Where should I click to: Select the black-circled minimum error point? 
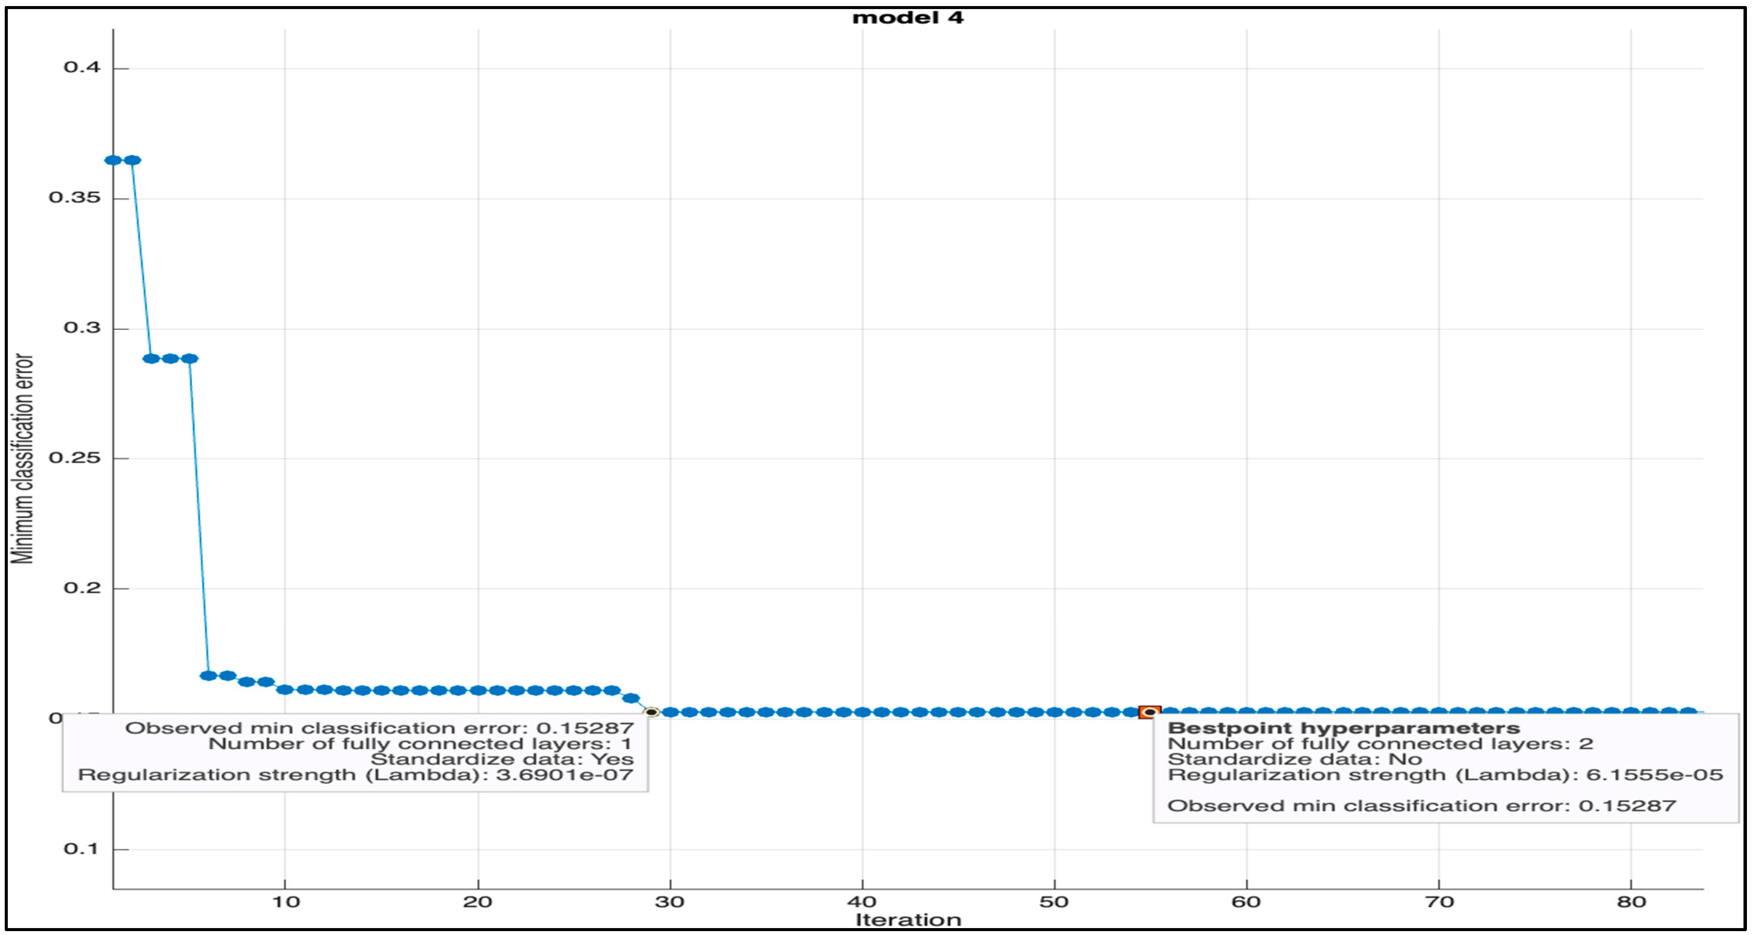(x=651, y=712)
